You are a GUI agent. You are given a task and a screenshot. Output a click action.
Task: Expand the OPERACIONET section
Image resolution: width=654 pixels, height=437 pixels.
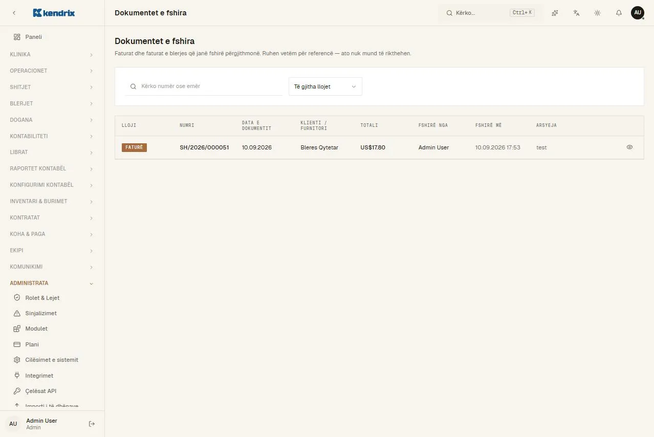[x=52, y=71]
